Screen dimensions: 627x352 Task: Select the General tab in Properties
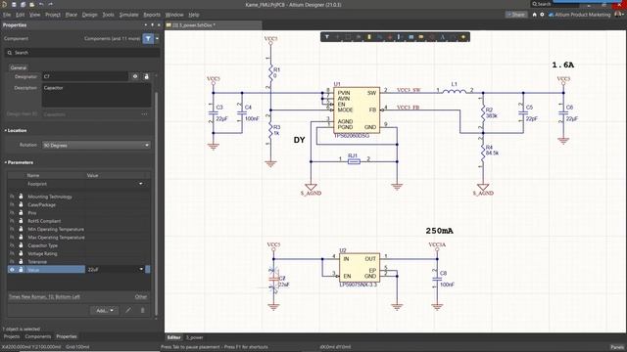click(x=19, y=67)
